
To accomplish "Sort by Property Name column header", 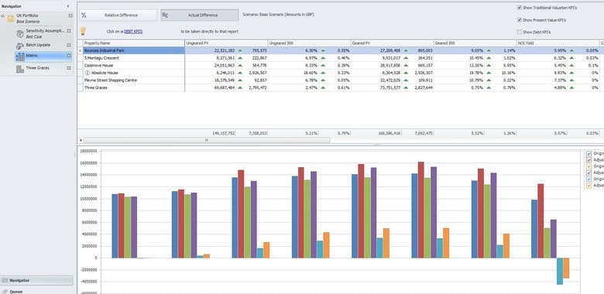I will click(134, 43).
